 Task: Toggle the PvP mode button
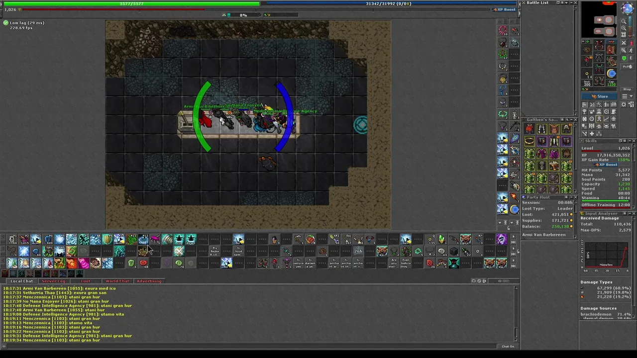coord(627,66)
